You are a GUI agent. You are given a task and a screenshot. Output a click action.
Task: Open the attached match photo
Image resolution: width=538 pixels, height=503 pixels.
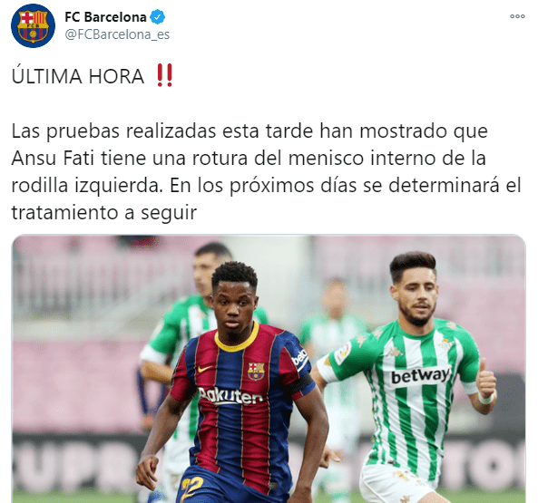(269, 369)
